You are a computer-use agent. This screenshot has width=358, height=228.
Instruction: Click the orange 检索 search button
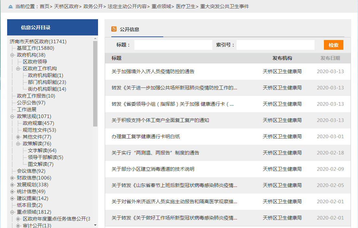click(334, 45)
